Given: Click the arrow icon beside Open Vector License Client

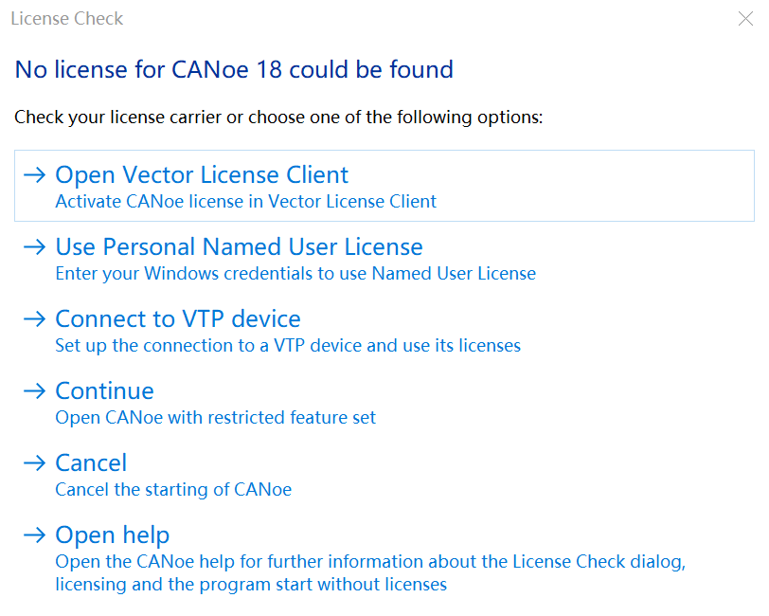Looking at the screenshot, I should pyautogui.click(x=35, y=175).
